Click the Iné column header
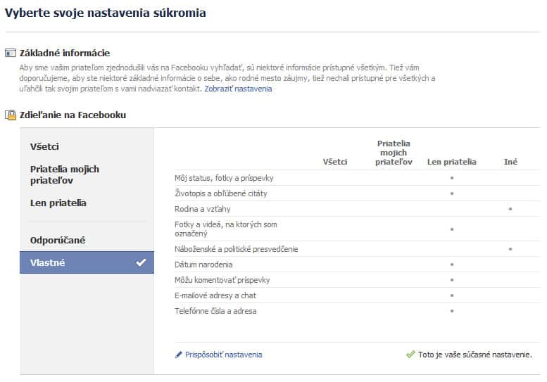Viewport: 547px width, 382px height. click(510, 162)
